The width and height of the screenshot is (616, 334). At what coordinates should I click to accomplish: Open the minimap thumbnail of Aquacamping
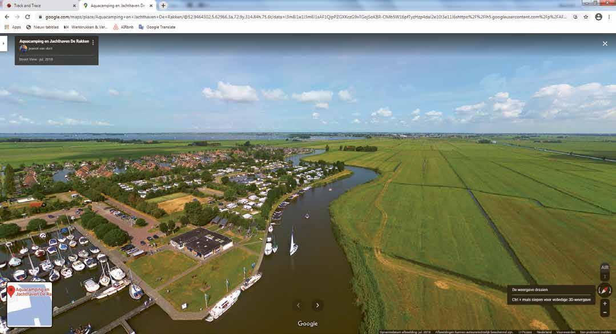(x=30, y=304)
